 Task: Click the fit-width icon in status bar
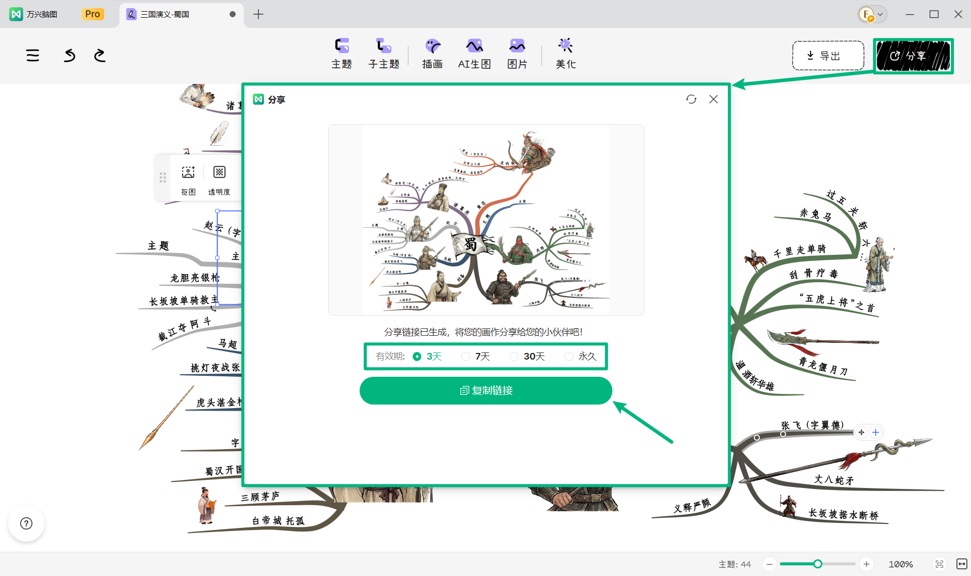point(961,564)
